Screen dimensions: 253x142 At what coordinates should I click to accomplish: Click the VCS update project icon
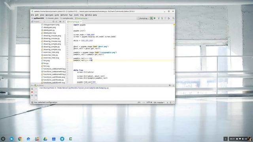click(159, 18)
